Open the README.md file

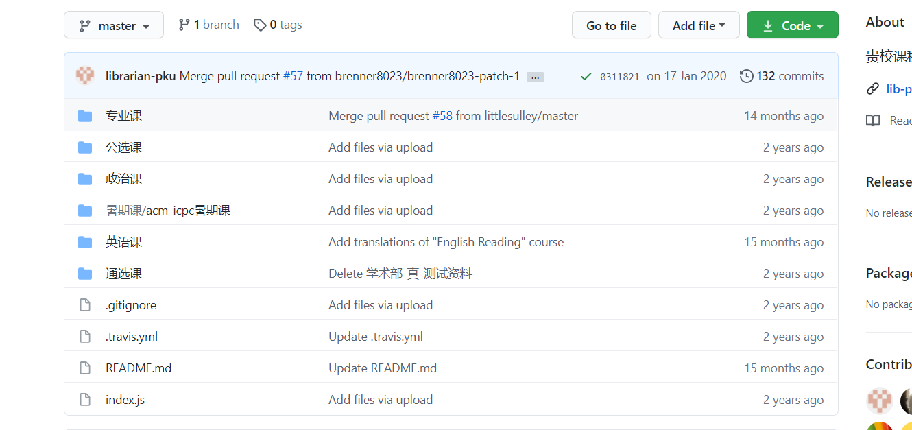click(x=138, y=368)
